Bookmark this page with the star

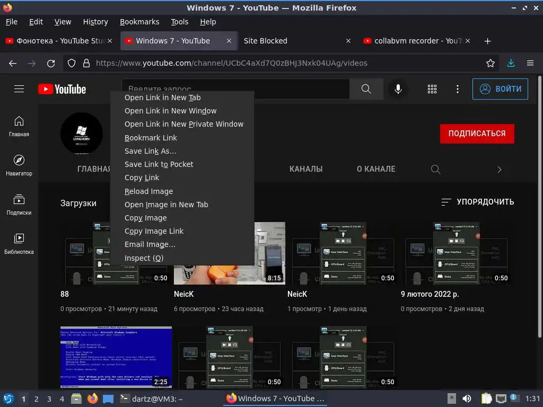[490, 64]
